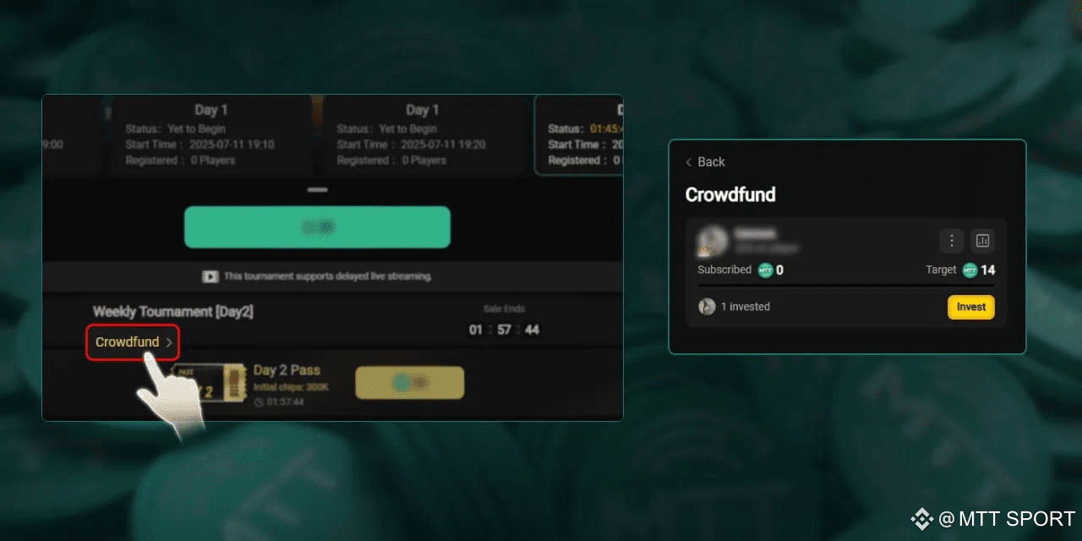The width and height of the screenshot is (1082, 541).
Task: Click the MTT coin icon beside Target
Action: (970, 270)
